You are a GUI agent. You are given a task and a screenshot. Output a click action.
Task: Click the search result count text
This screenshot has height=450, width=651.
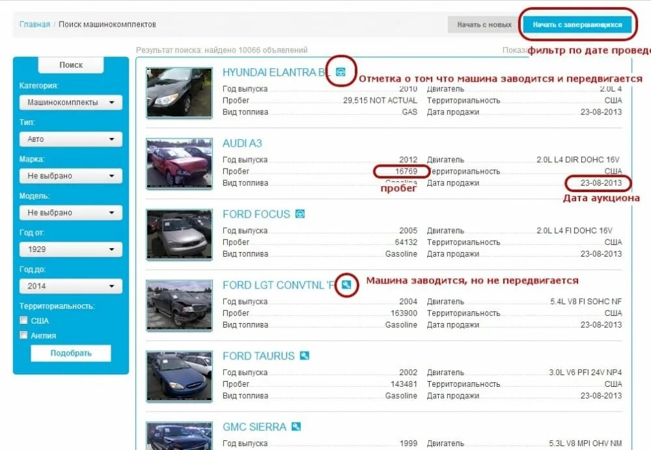click(222, 50)
